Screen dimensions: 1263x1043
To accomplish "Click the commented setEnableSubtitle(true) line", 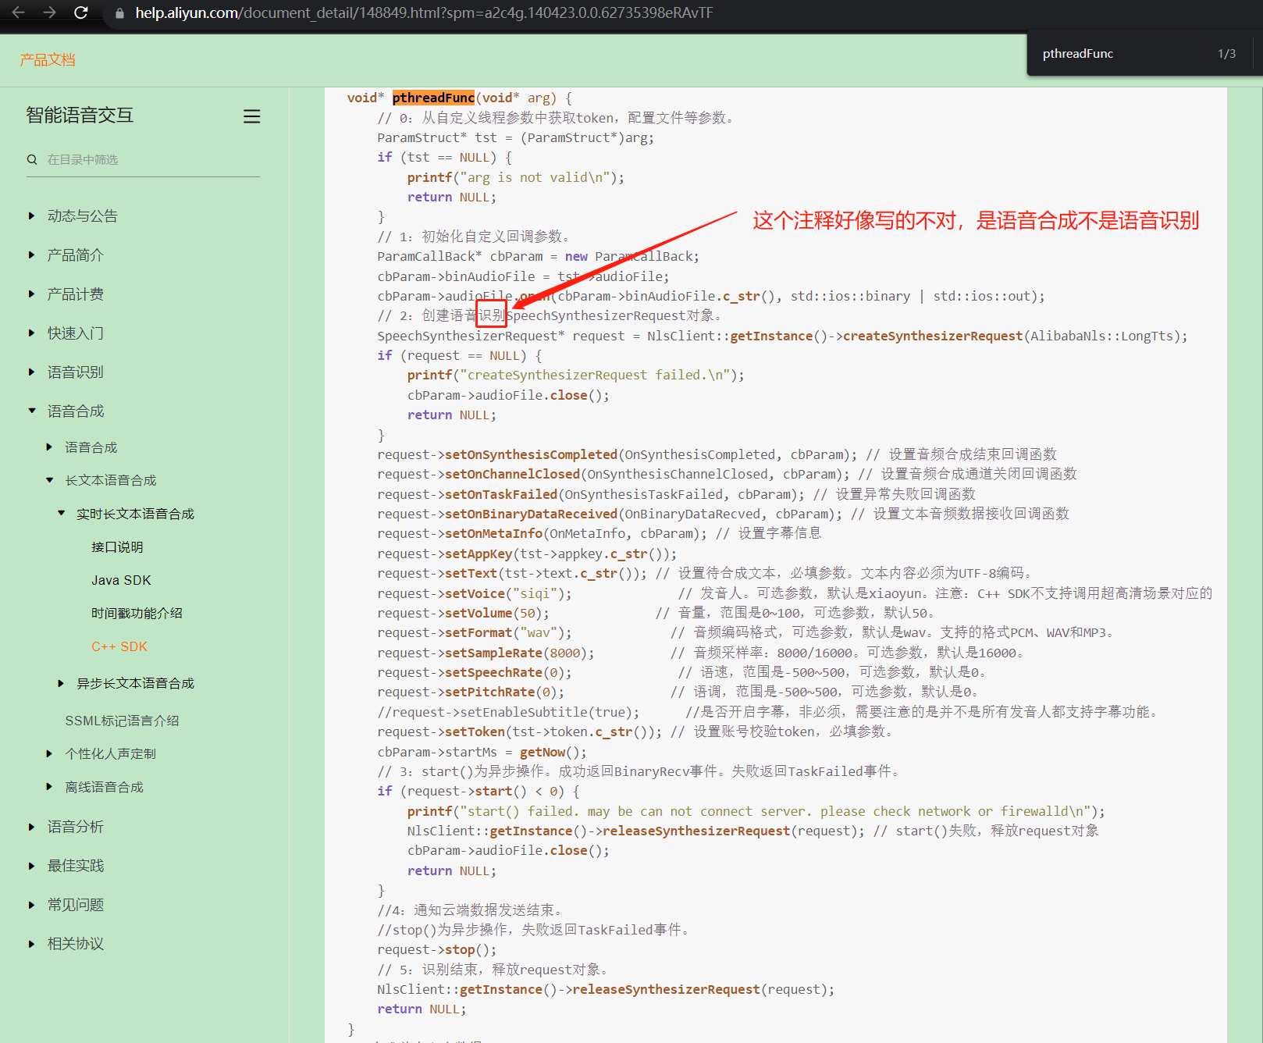I will point(508,712).
